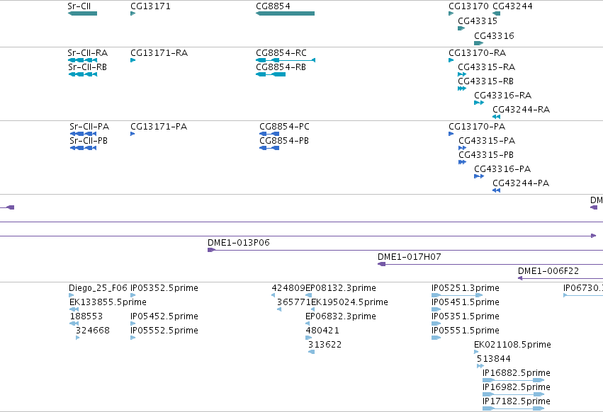This screenshot has width=603, height=412.
Task: Select the CG43244-PA protein glyph
Action: (x=497, y=190)
